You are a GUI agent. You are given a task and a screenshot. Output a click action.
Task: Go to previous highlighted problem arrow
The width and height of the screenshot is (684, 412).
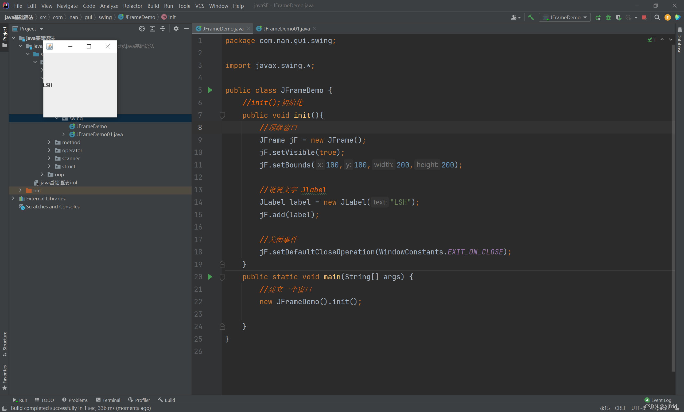pos(662,40)
